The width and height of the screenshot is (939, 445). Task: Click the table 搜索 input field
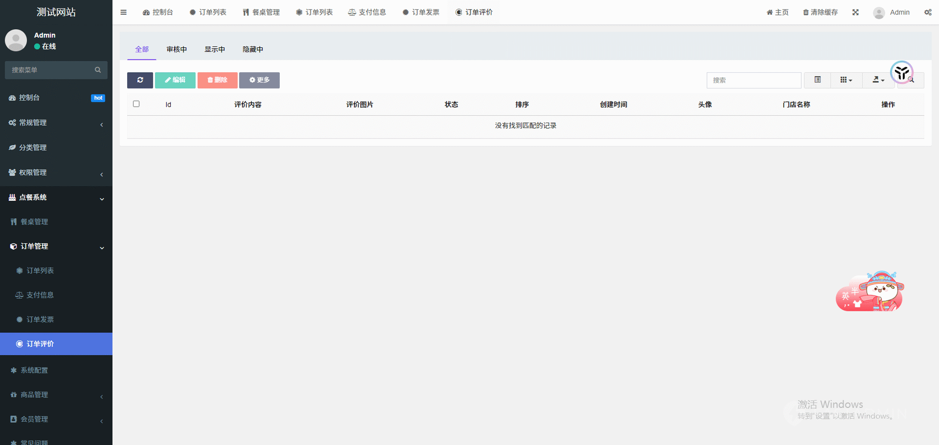(753, 80)
